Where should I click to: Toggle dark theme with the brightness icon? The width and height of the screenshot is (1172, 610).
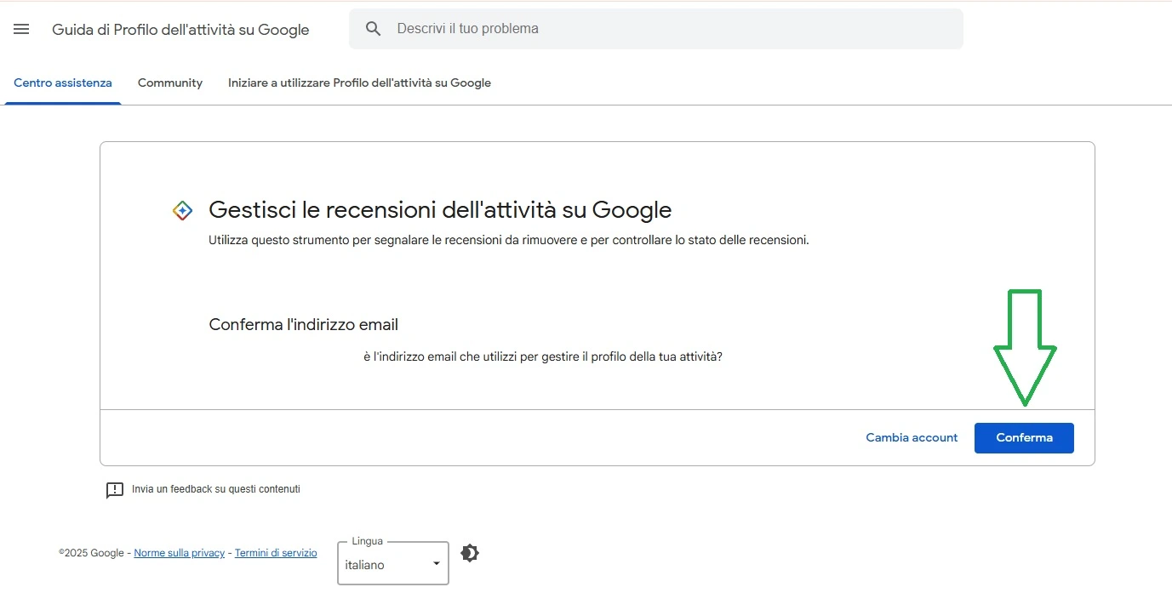470,553
